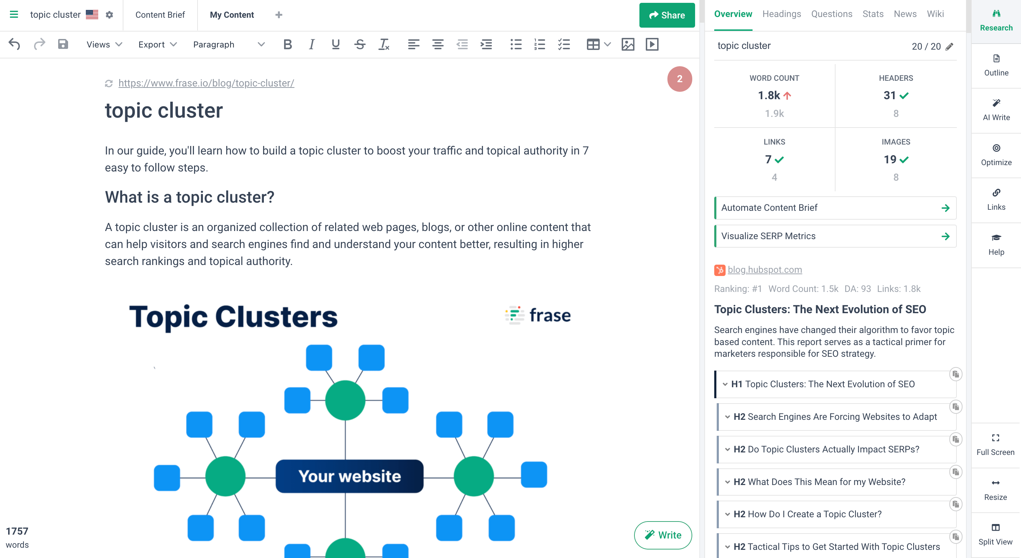Click the blog.hubspot.com result link
1021x558 pixels.
[765, 269]
